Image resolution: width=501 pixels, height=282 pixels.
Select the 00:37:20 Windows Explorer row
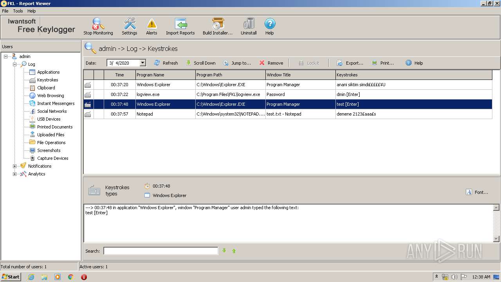point(288,85)
